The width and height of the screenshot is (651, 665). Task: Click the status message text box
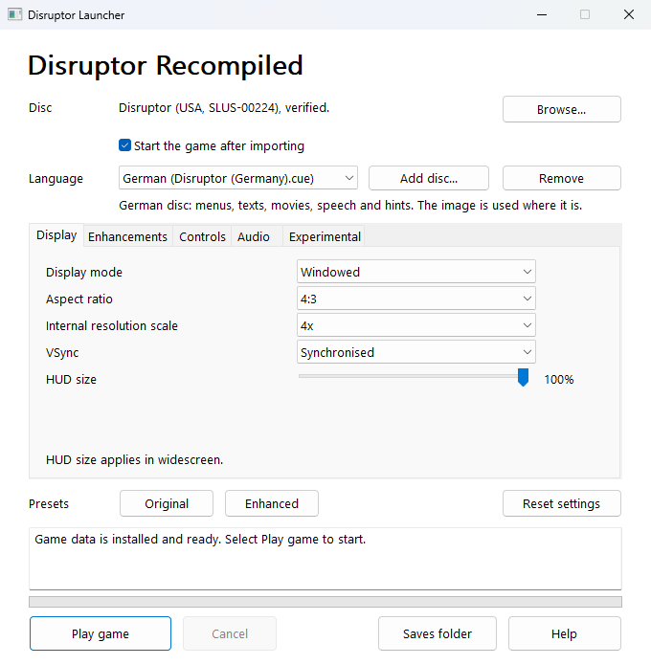(x=325, y=559)
